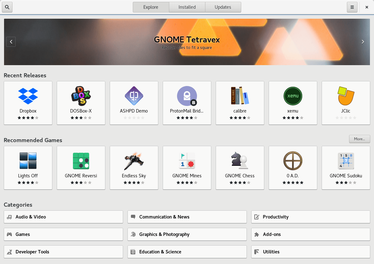Open the hamburger menu

[352, 7]
